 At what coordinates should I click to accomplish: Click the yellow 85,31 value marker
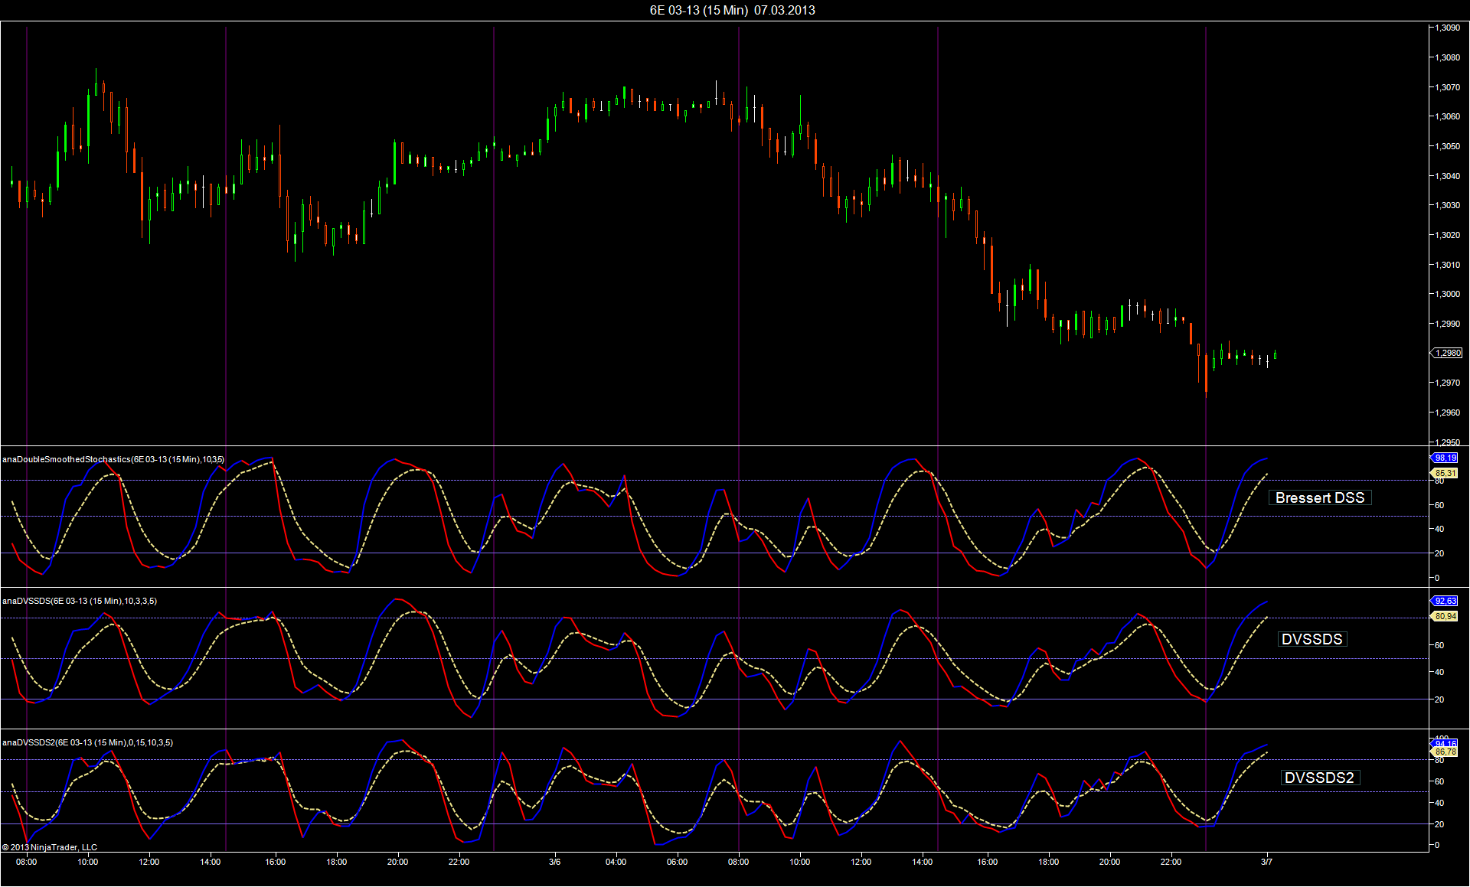1445,473
